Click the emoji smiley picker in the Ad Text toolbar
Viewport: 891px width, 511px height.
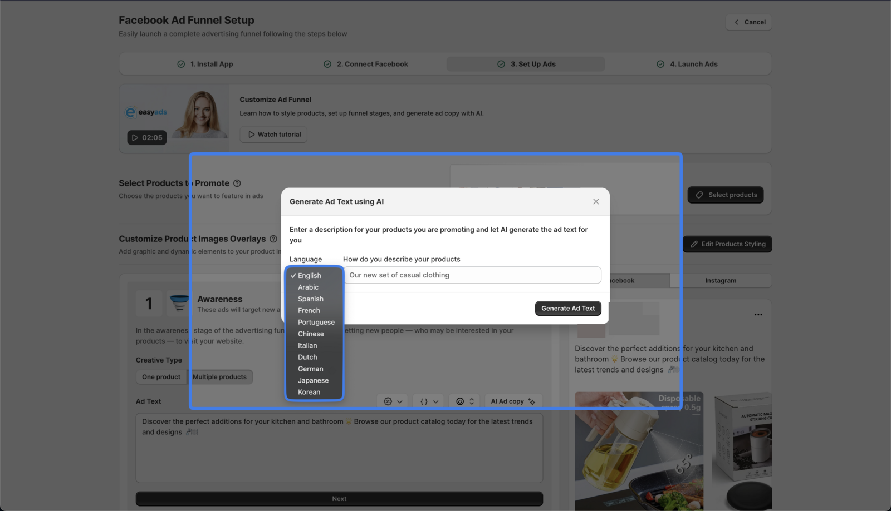coord(461,402)
